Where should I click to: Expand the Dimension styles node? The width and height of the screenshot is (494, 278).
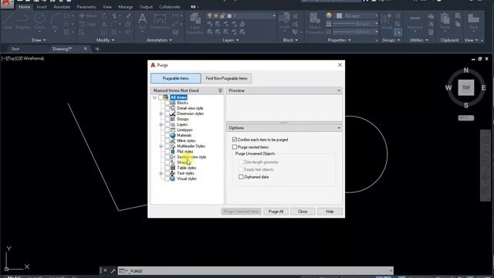pyautogui.click(x=161, y=114)
